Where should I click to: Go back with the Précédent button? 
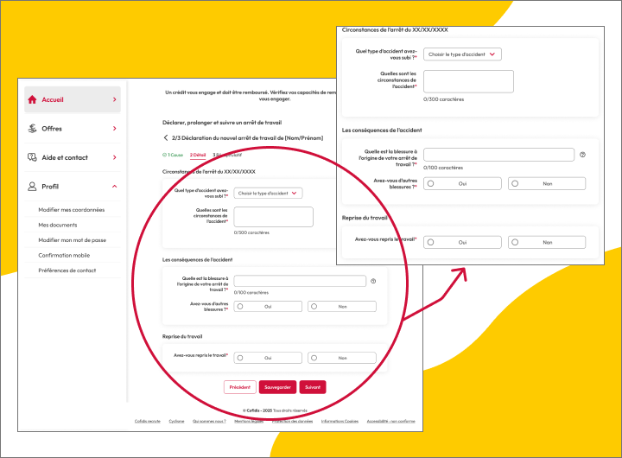coord(240,387)
